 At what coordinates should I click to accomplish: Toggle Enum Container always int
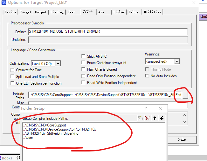tap(83, 63)
